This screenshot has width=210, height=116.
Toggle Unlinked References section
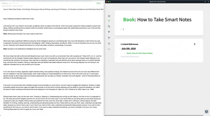130,56
